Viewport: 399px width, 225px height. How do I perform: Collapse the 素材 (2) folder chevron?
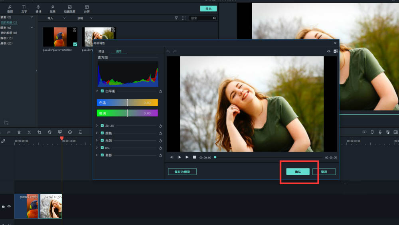tap(32, 17)
